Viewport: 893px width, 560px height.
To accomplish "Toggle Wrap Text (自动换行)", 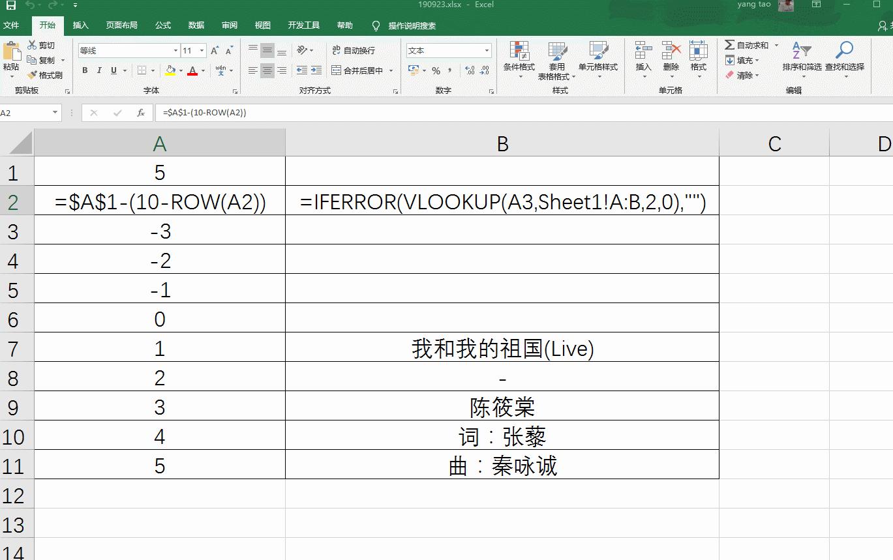I will pyautogui.click(x=354, y=50).
